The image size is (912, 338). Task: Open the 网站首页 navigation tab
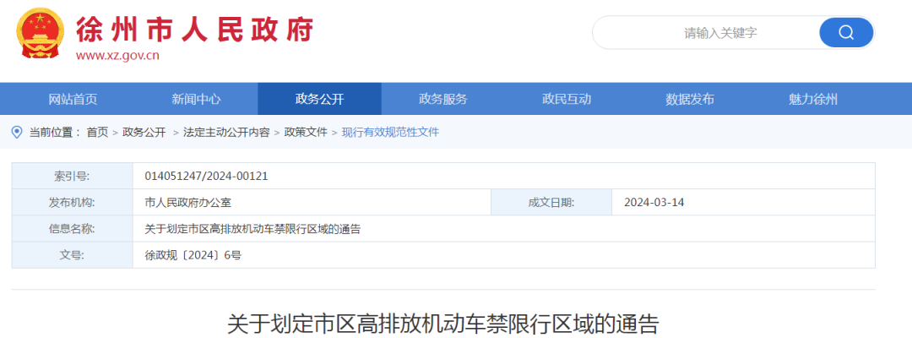(73, 99)
